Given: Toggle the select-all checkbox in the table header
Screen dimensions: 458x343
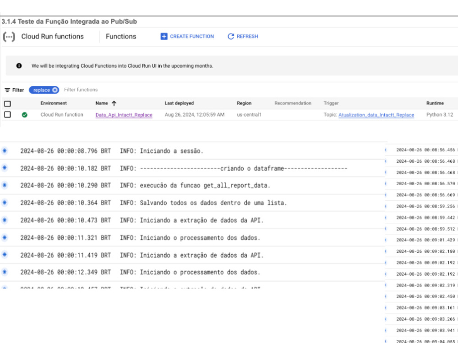Looking at the screenshot, I should pyautogui.click(x=8, y=103).
